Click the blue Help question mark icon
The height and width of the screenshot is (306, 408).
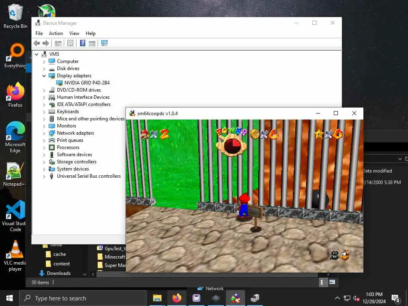[x=82, y=43]
